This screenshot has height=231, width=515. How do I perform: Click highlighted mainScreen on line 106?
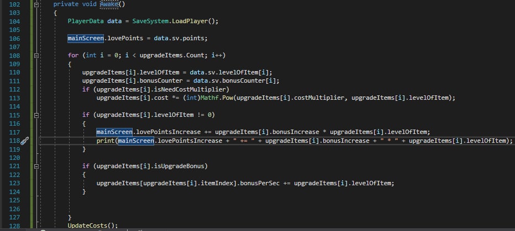tap(86, 39)
